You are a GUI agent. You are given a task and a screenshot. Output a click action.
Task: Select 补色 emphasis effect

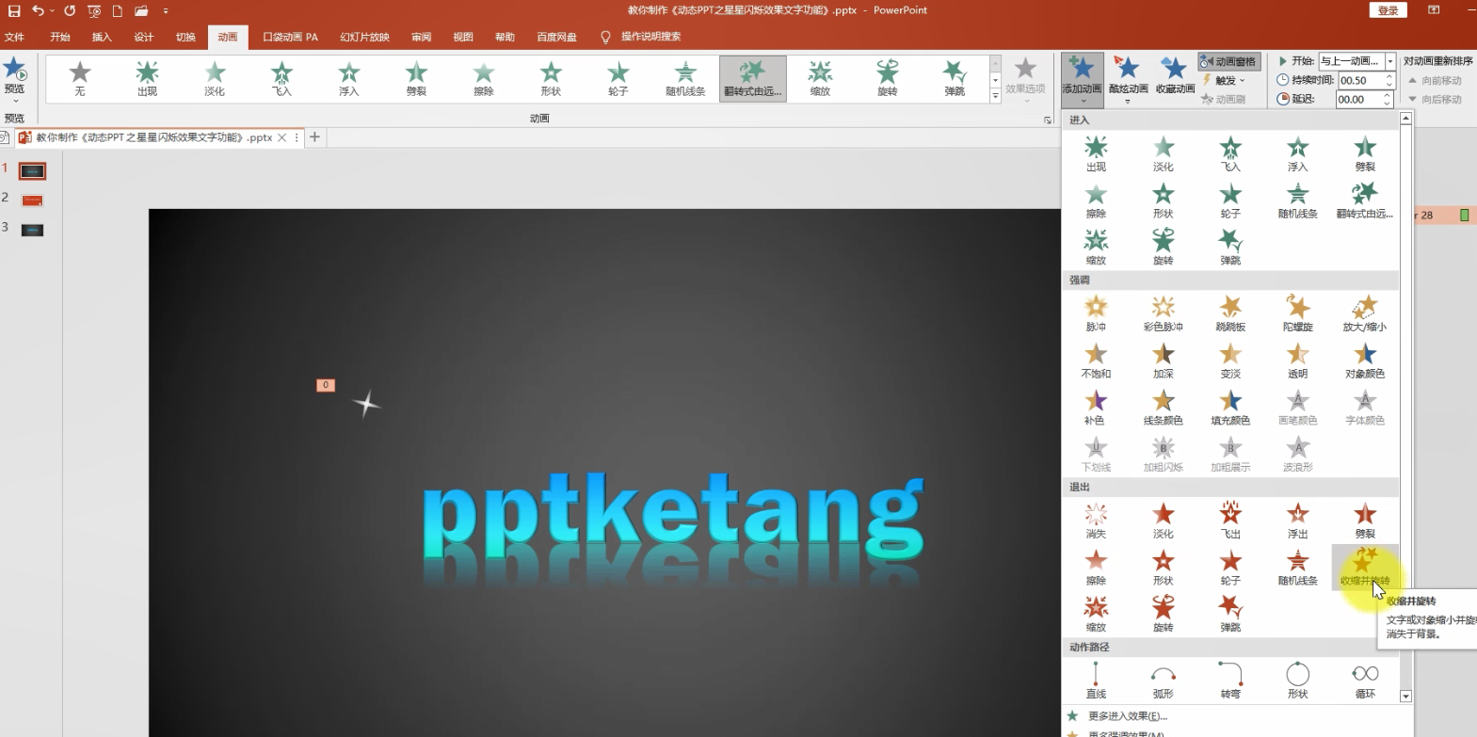(1096, 408)
